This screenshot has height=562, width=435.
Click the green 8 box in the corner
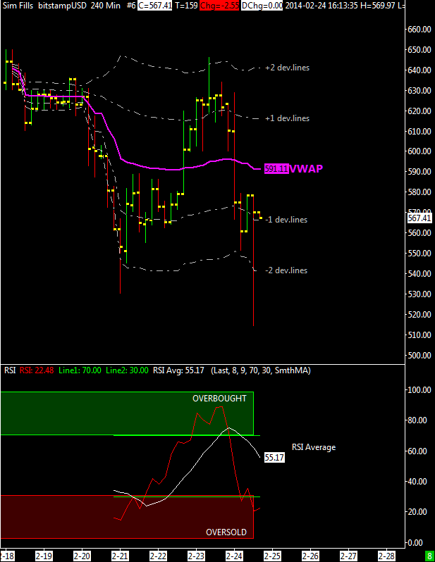(x=429, y=556)
